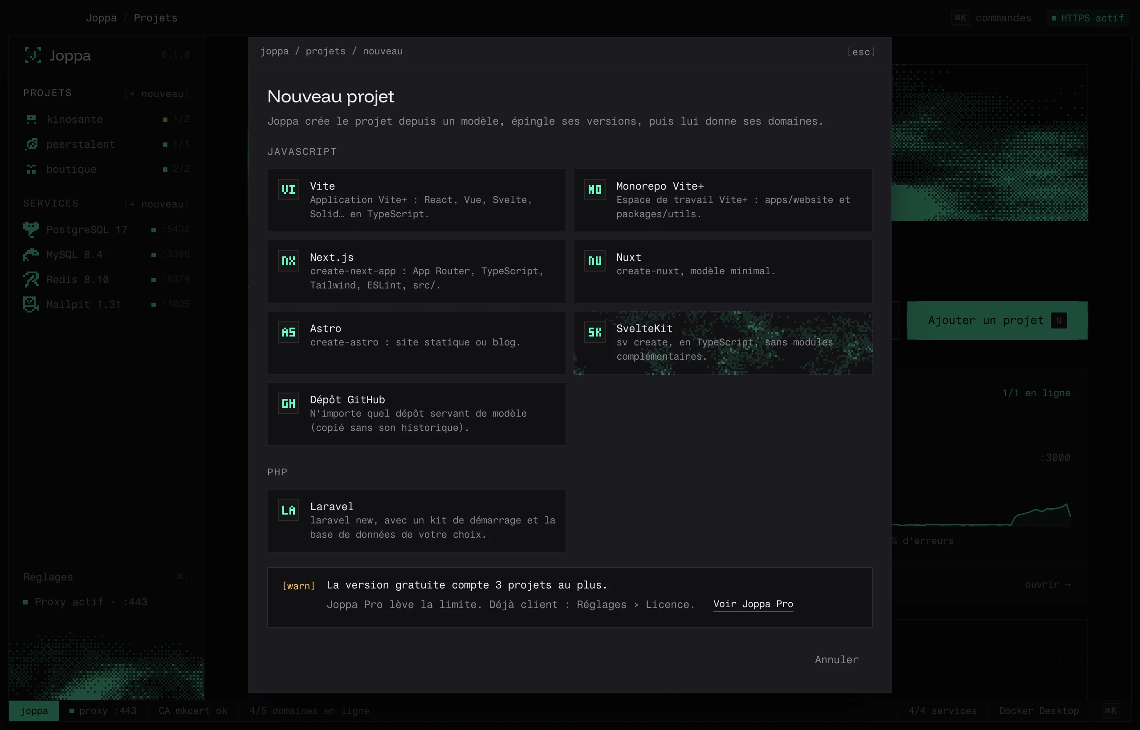Add project via [+ nouveau] beside PROJETS
The width and height of the screenshot is (1140, 730).
click(157, 94)
